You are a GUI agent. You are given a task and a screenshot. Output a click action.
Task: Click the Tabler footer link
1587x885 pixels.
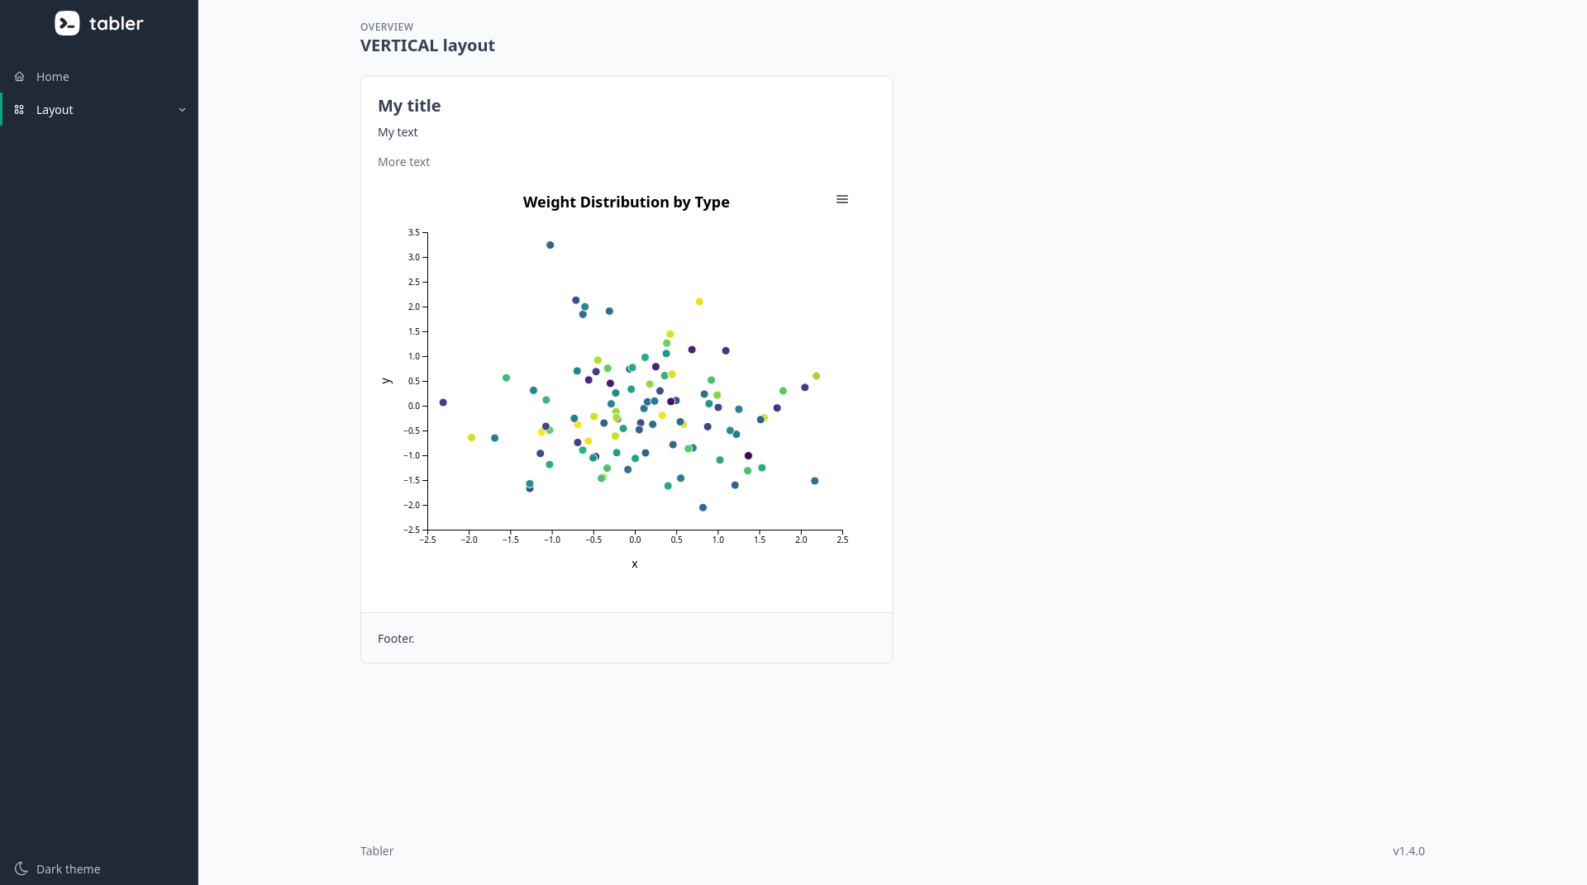pyautogui.click(x=377, y=851)
